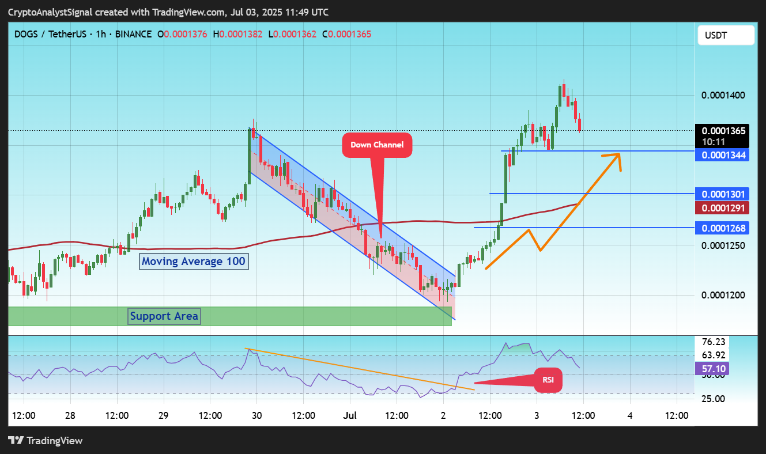The image size is (766, 454).
Task: Select the Support Area text label
Action: click(164, 316)
